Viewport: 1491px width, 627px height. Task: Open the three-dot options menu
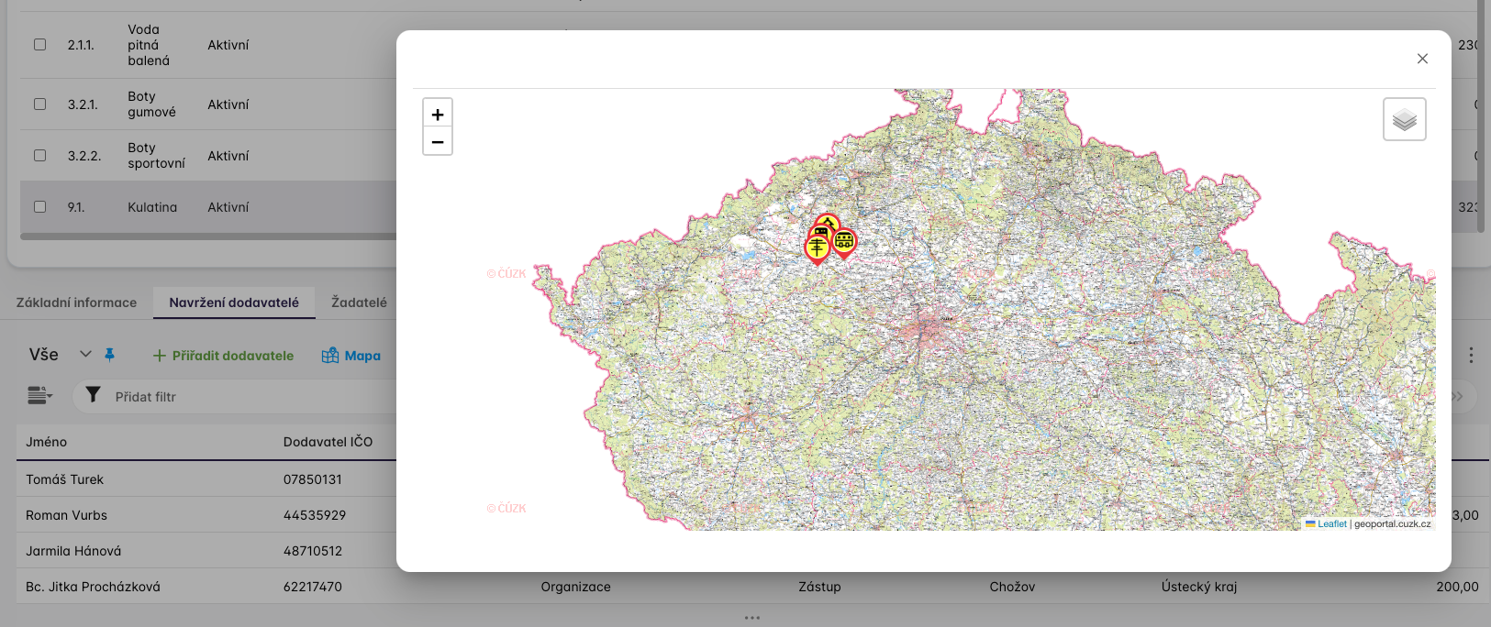[1471, 355]
